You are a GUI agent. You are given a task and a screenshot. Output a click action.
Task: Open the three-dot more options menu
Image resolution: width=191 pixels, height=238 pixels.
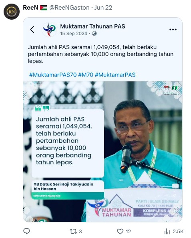pyautogui.click(x=173, y=29)
